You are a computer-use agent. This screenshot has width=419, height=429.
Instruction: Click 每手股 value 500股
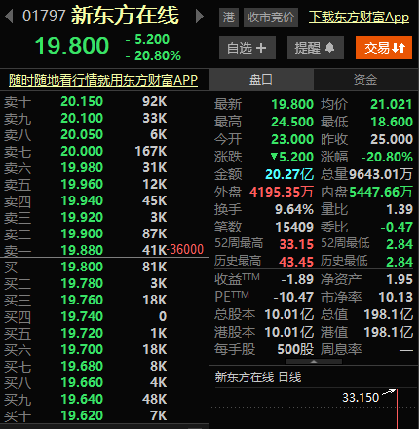[x=295, y=349]
